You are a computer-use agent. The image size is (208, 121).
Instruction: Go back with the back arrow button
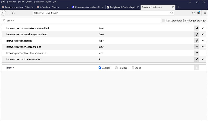coord(3,13)
